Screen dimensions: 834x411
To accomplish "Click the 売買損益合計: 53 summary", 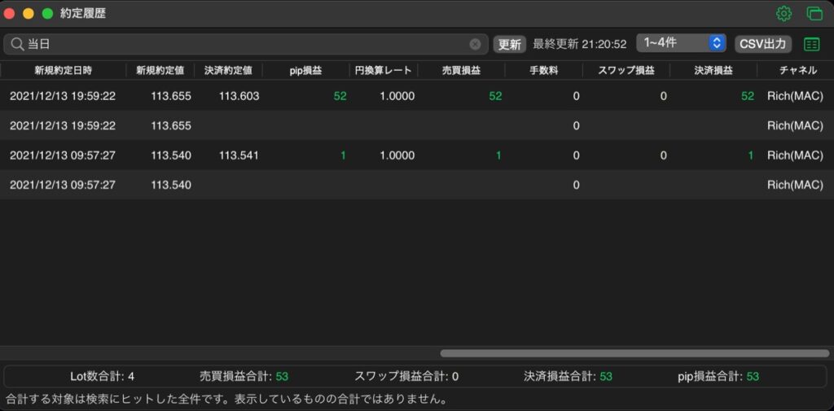I will pyautogui.click(x=244, y=377).
